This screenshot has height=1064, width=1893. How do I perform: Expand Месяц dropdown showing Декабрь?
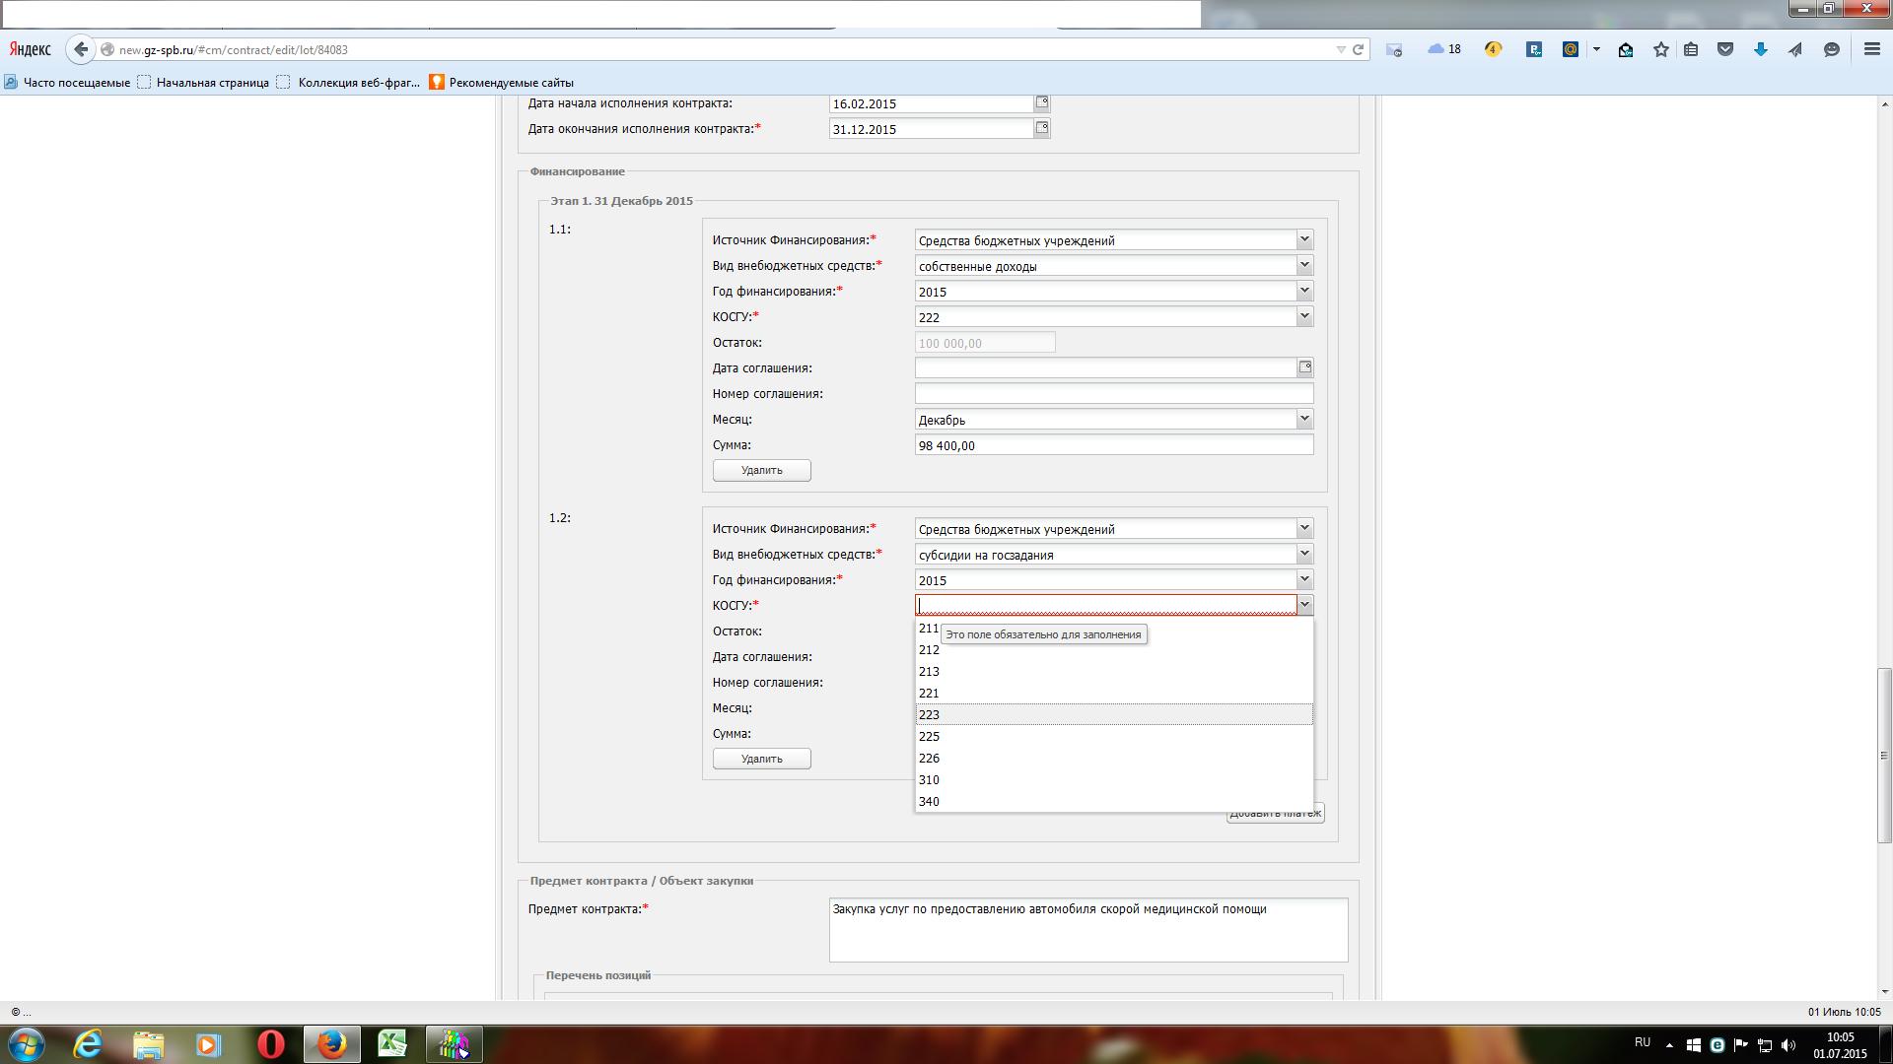pos(1303,419)
